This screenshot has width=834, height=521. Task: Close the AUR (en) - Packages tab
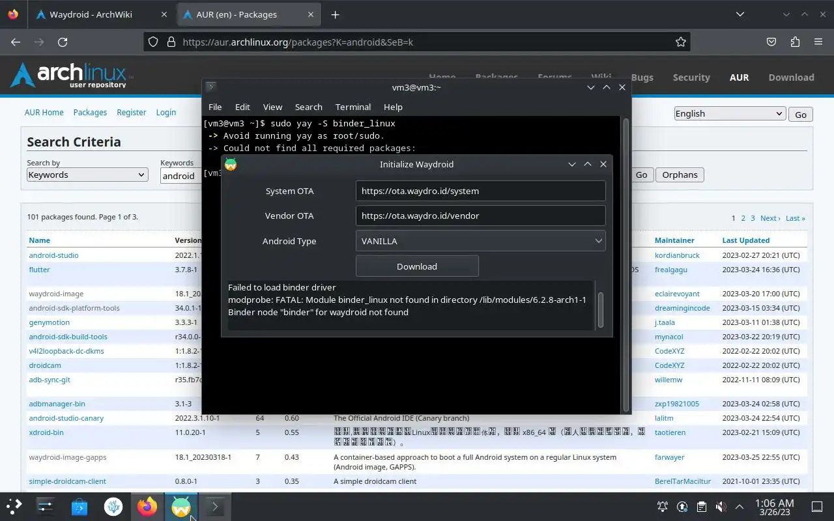pos(311,14)
